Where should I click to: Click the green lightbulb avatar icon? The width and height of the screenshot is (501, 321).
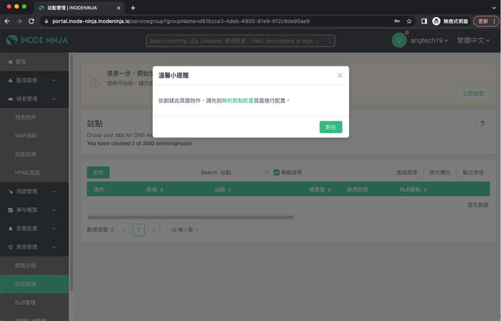point(399,40)
